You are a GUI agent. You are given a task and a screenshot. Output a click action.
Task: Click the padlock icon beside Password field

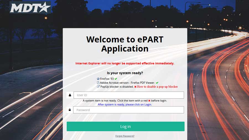pyautogui.click(x=70, y=110)
